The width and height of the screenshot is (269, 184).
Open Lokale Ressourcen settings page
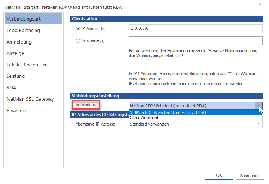[x=27, y=65]
